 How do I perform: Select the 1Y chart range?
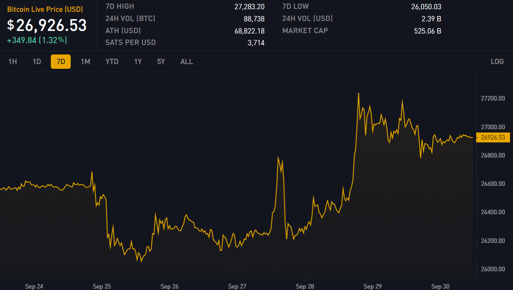(138, 61)
